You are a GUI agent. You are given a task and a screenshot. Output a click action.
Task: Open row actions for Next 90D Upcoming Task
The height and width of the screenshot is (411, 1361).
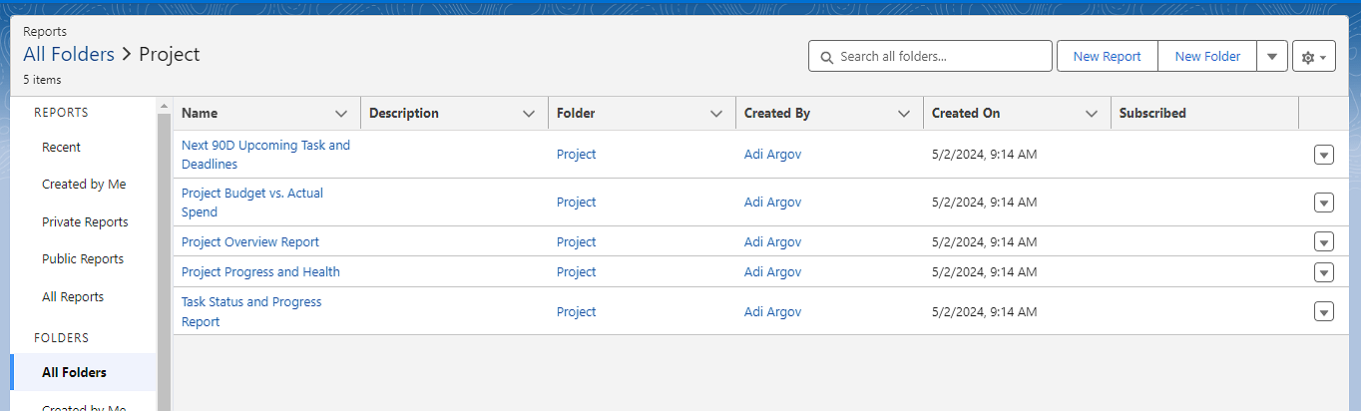pos(1323,155)
